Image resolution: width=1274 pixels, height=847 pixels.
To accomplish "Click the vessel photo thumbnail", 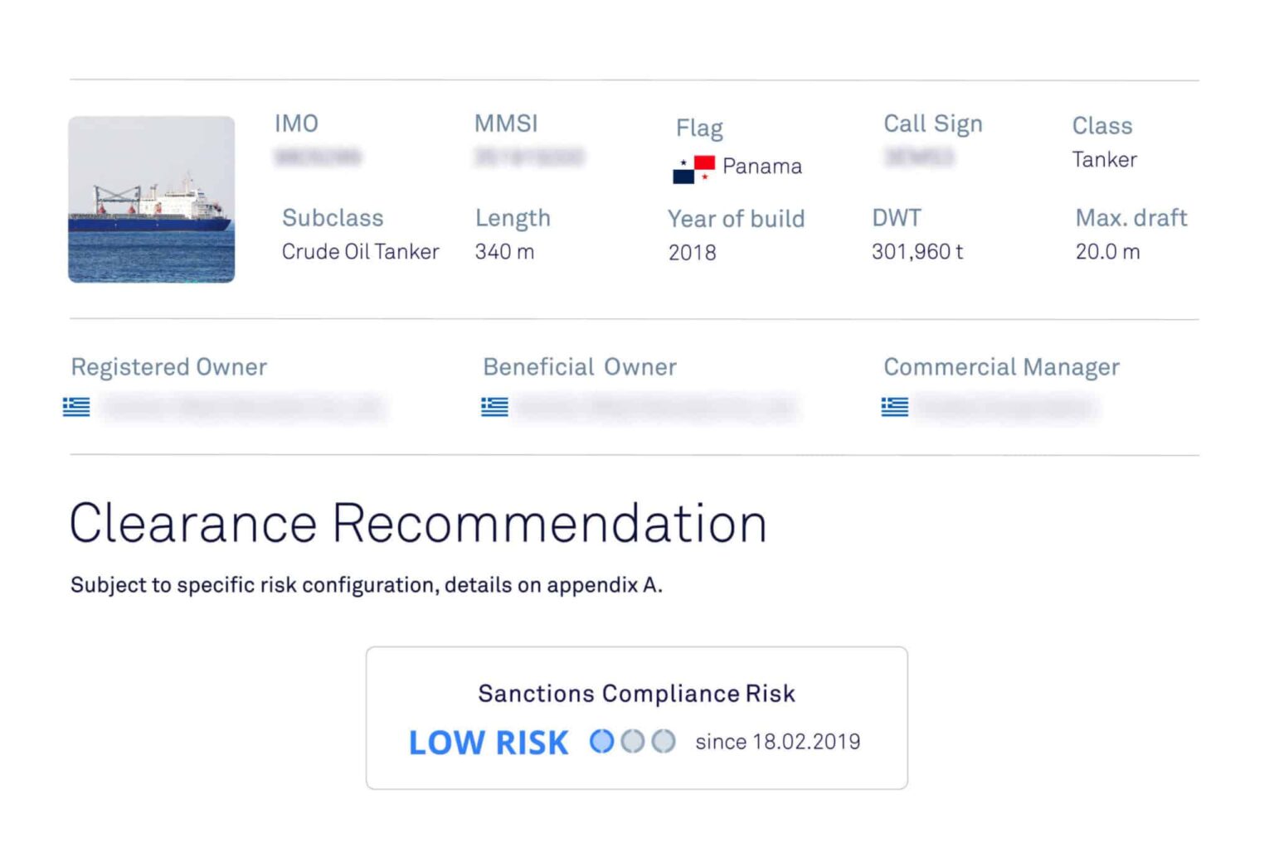I will (151, 200).
